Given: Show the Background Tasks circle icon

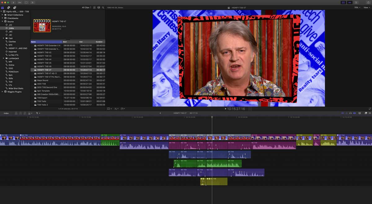Looking at the screenshot, I should [26, 2].
